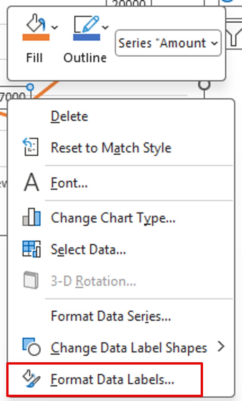Screen dimensions: 242x401
Task: Apply the blue outline color bar
Action: click(x=86, y=37)
